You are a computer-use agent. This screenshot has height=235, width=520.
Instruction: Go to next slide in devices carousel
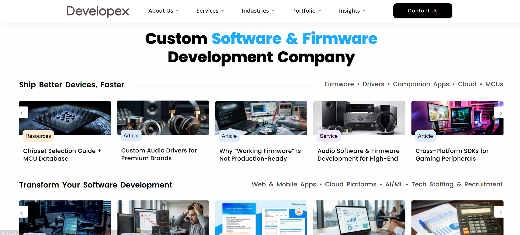pos(500,113)
